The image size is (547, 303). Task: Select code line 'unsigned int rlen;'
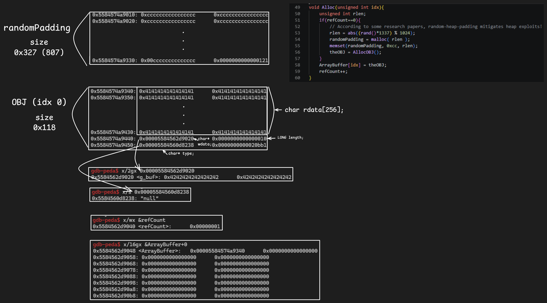[x=342, y=13]
